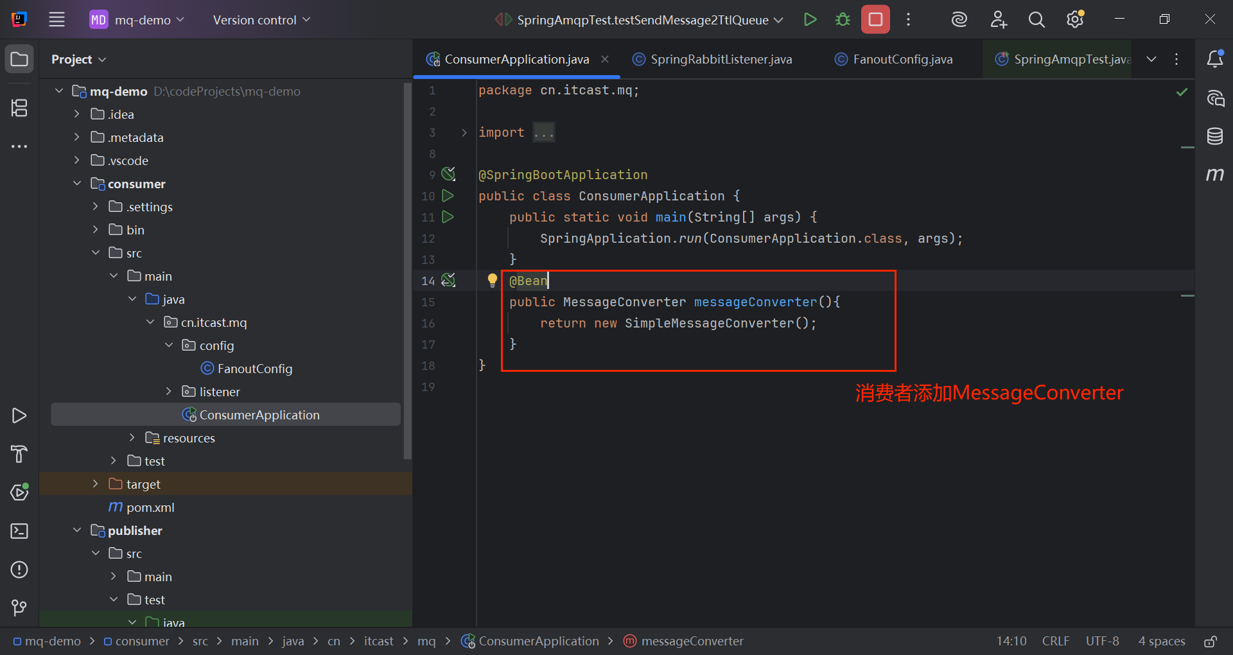This screenshot has height=655, width=1233.
Task: Open the Build hammer tool window
Action: [19, 454]
